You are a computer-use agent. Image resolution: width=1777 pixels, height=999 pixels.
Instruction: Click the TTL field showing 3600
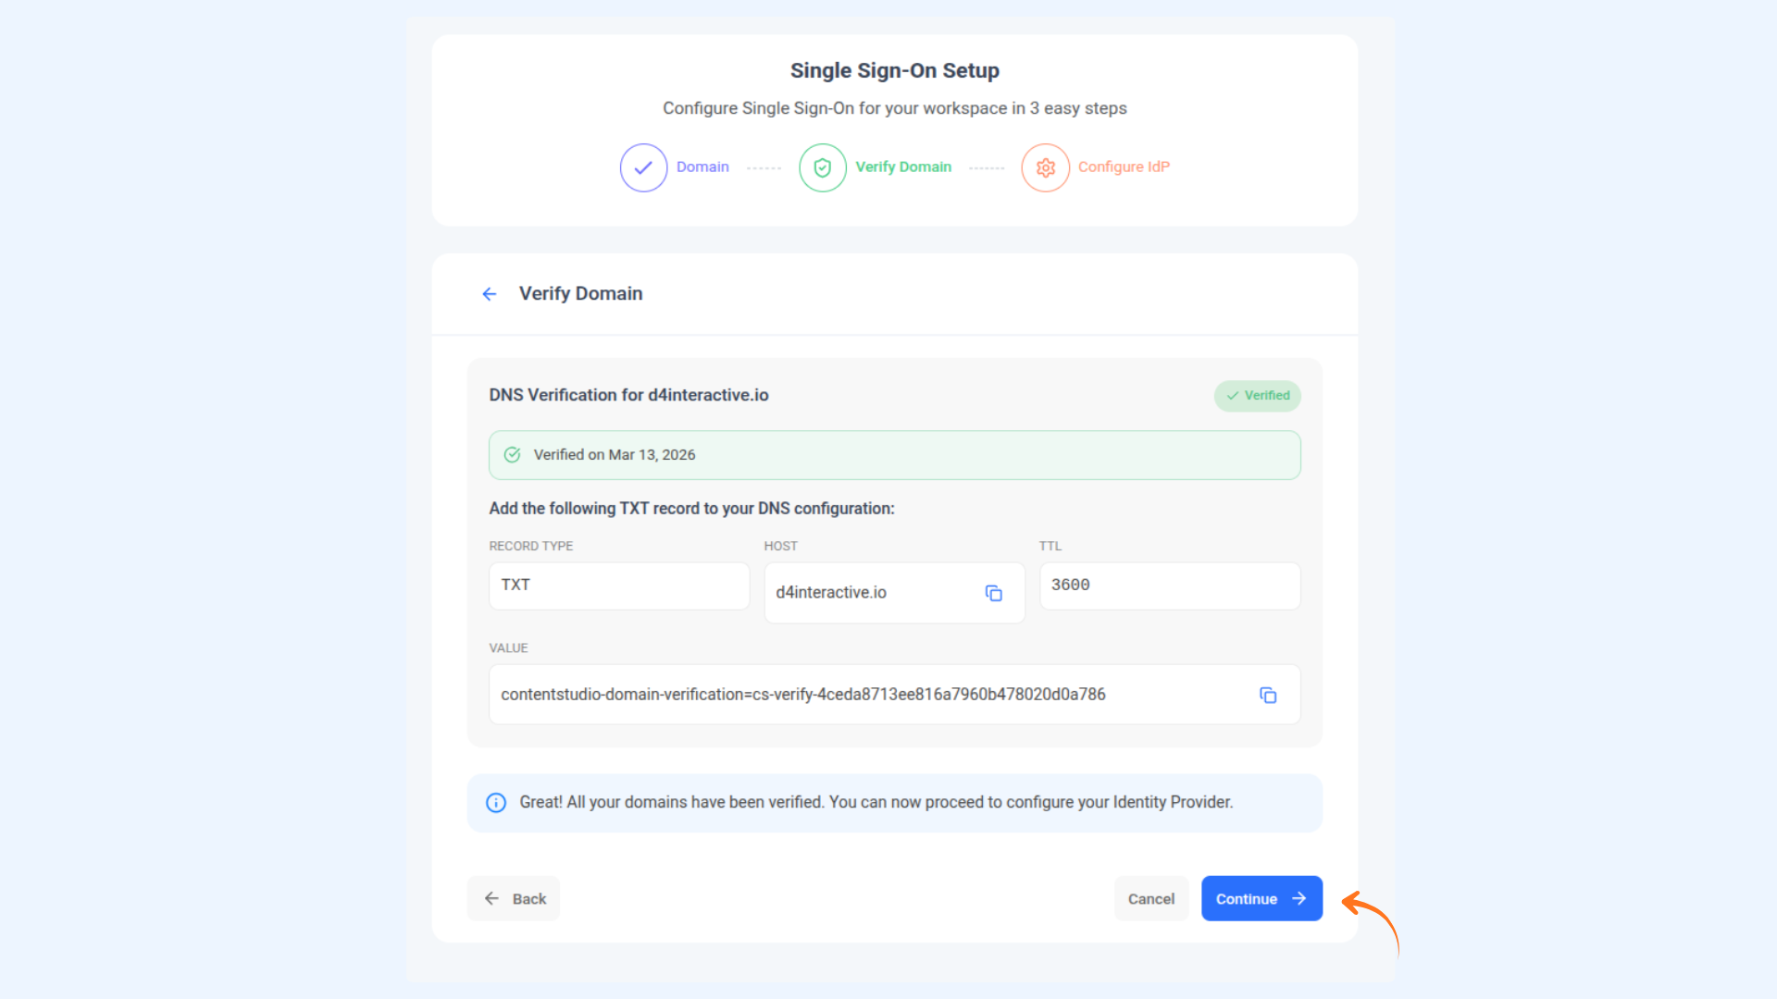tap(1170, 586)
